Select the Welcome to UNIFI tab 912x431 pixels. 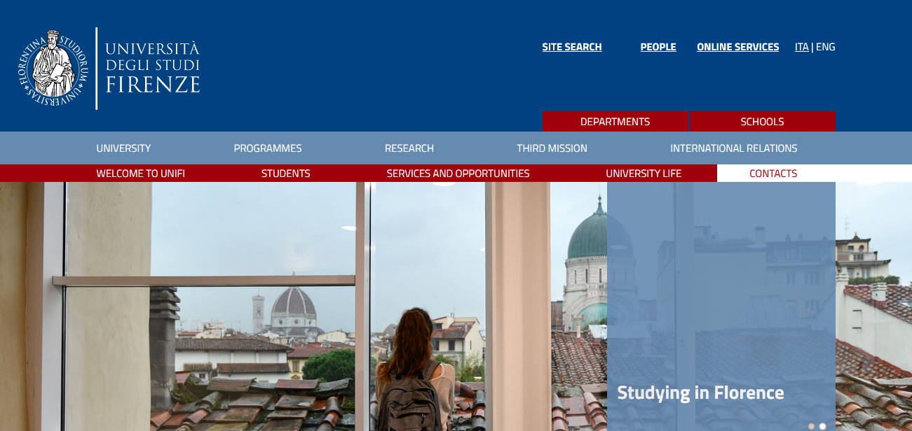[141, 174]
